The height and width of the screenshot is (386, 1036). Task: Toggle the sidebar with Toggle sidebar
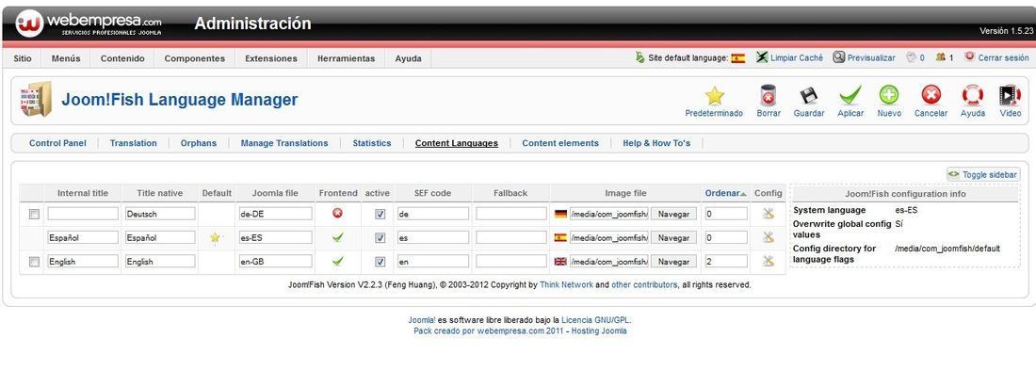[x=983, y=174]
